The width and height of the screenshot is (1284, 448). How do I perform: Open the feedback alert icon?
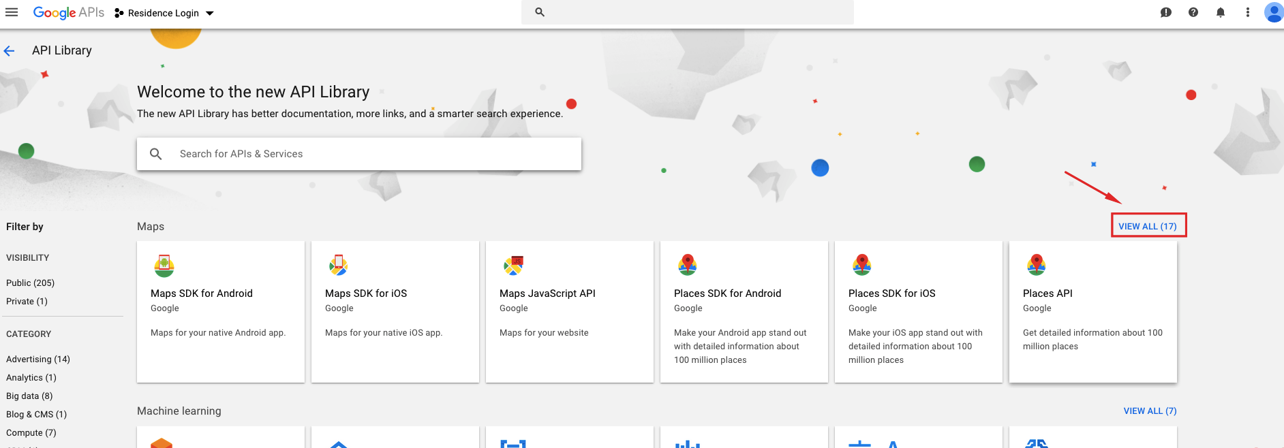pyautogui.click(x=1166, y=12)
